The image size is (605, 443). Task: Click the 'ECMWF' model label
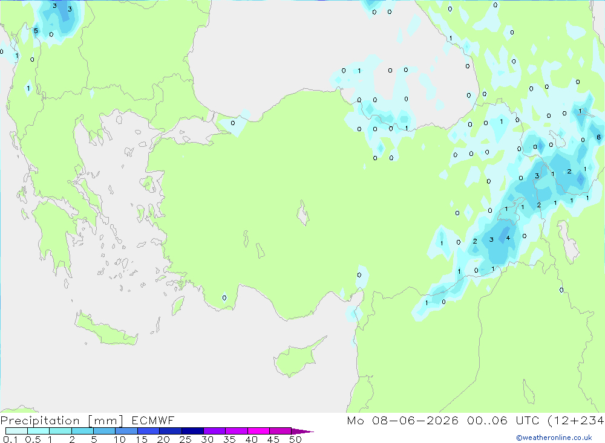153,420
